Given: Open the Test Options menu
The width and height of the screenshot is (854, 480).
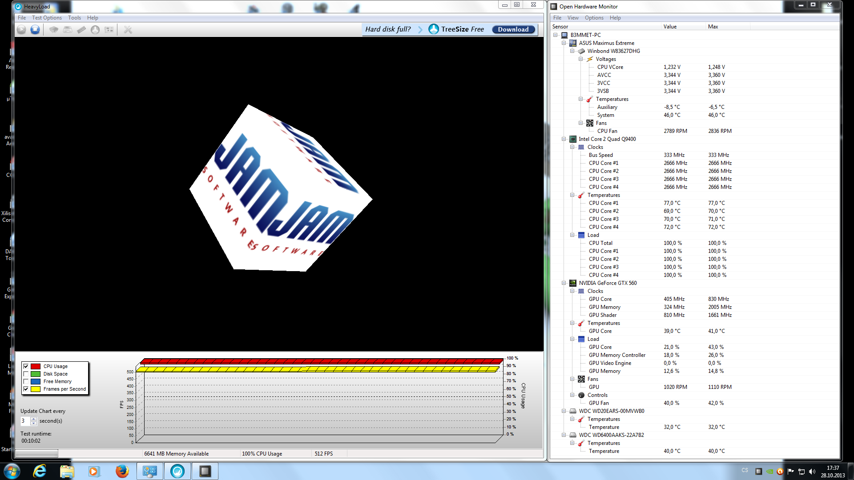Looking at the screenshot, I should 47,18.
